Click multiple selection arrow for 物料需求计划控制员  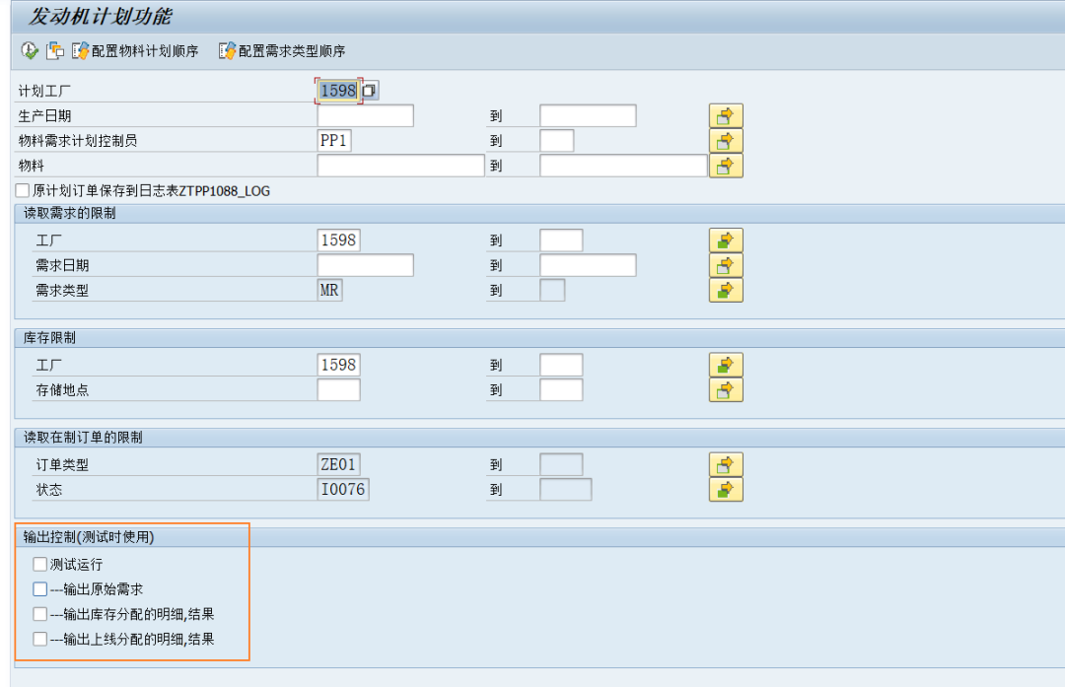726,141
